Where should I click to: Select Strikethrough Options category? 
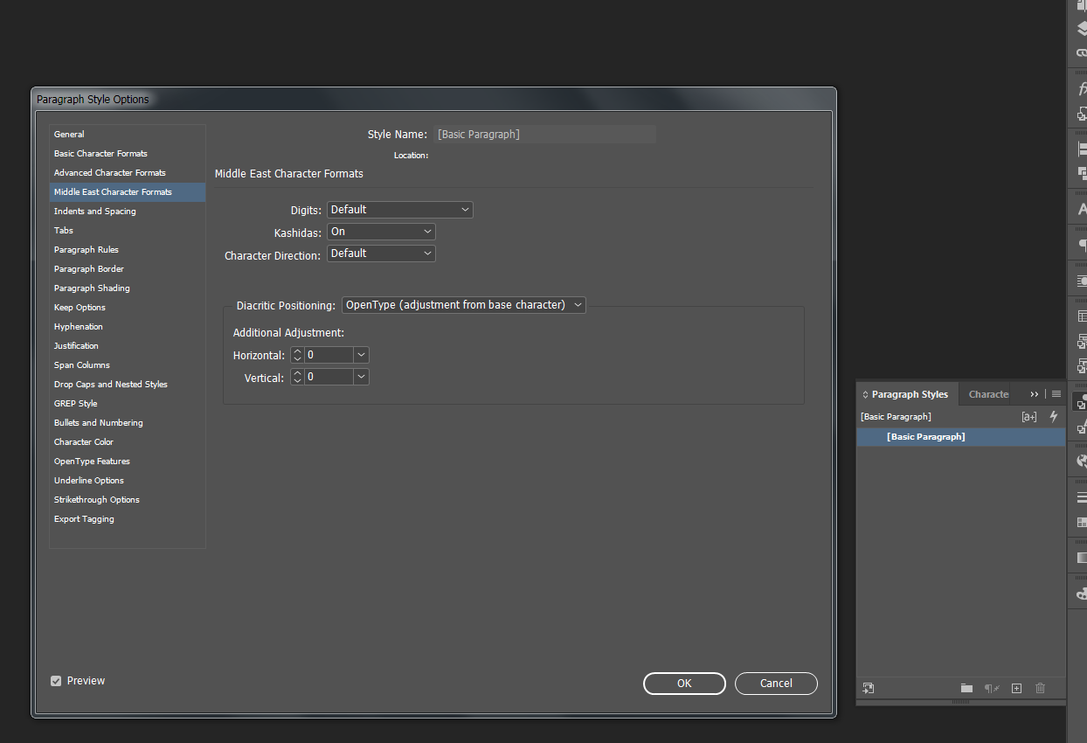tap(128, 500)
